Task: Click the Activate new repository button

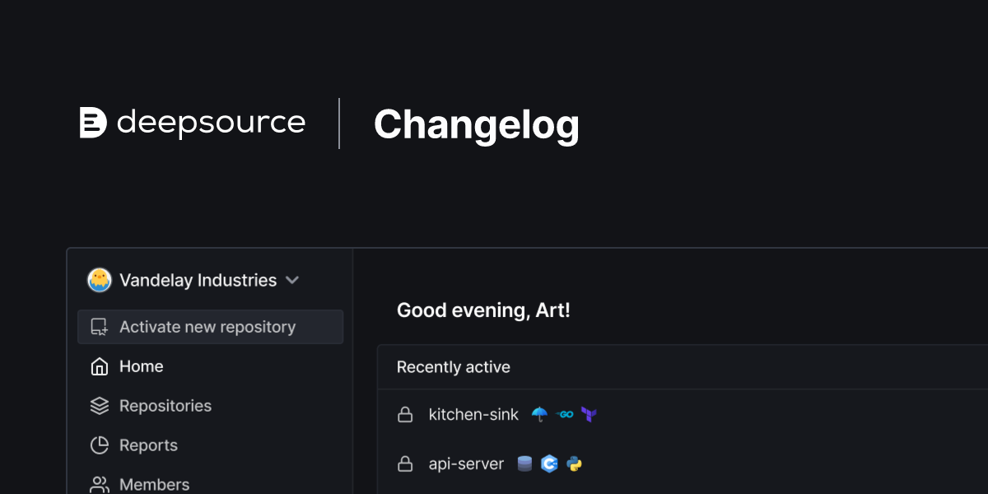Action: pyautogui.click(x=207, y=326)
